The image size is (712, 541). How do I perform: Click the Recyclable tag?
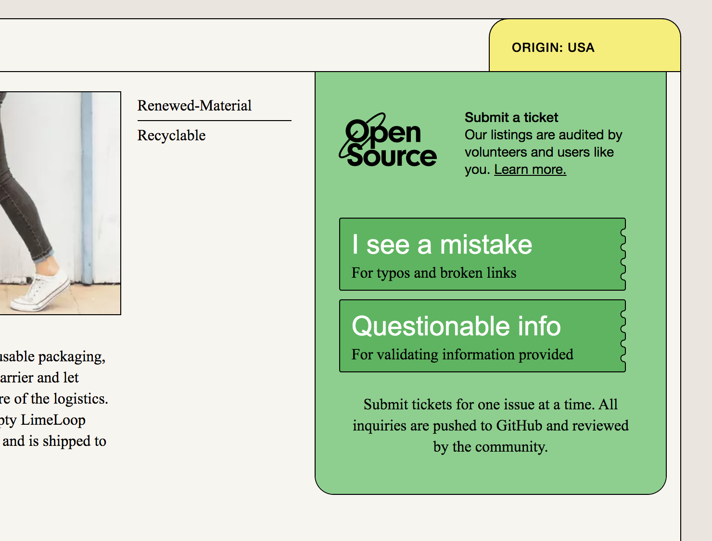coord(171,135)
